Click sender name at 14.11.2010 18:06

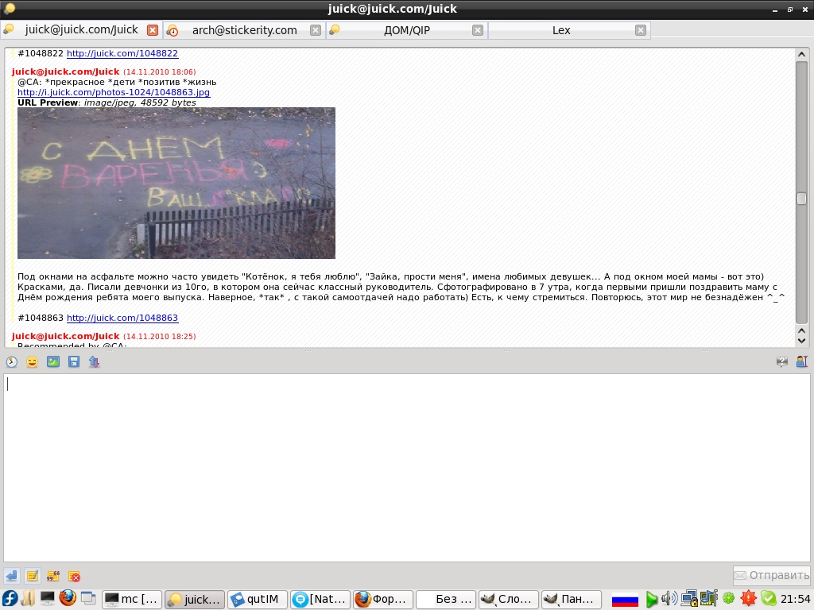coord(65,71)
